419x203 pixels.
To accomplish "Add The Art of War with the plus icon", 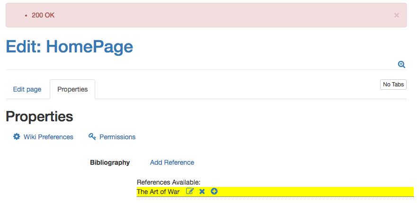I will (214, 191).
